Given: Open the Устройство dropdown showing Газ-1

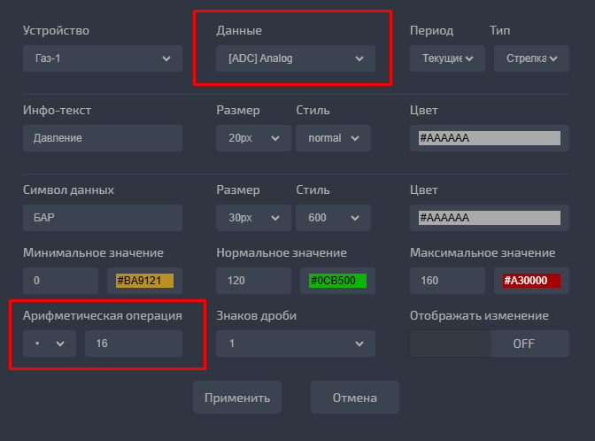Looking at the screenshot, I should click(102, 58).
